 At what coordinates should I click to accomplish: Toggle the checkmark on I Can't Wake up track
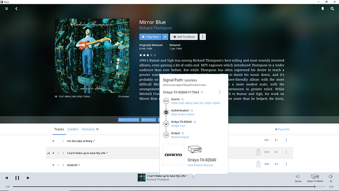point(58,153)
